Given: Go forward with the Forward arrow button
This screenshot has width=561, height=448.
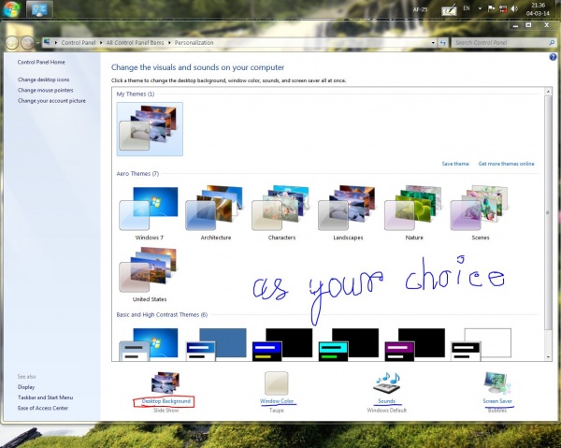Looking at the screenshot, I should (x=27, y=43).
